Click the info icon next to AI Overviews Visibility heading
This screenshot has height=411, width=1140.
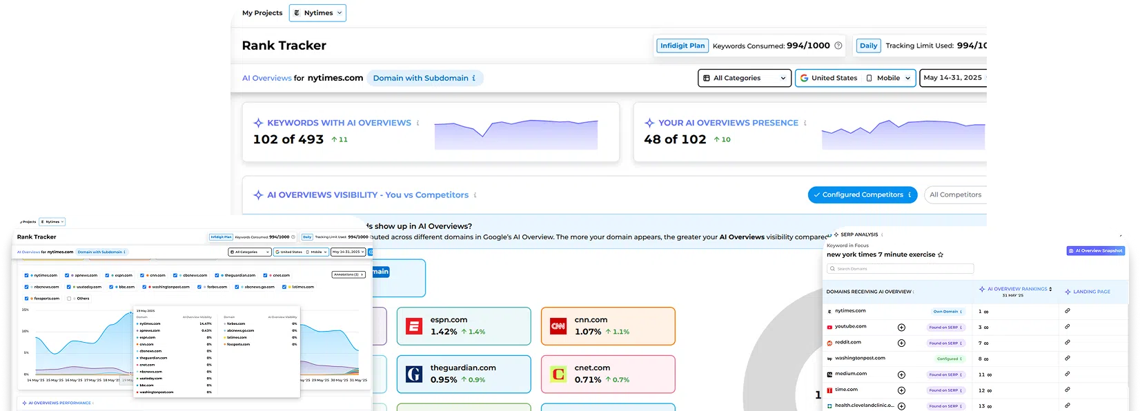[x=475, y=195]
